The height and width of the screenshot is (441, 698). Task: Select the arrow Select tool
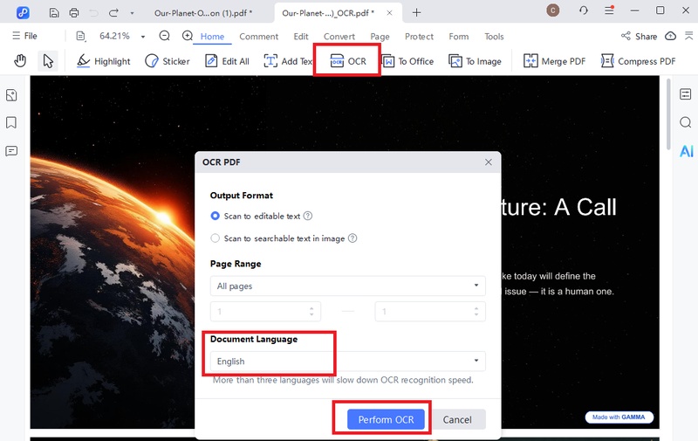click(48, 60)
